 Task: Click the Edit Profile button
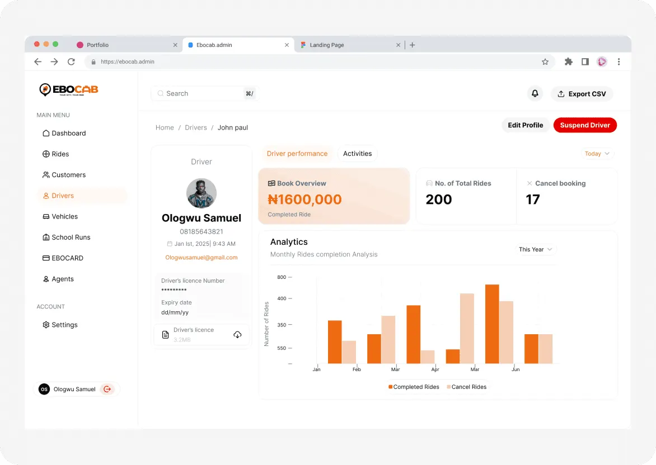[x=526, y=125]
